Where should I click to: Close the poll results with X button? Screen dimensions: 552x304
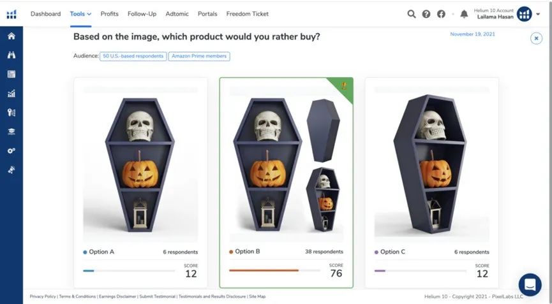536,38
